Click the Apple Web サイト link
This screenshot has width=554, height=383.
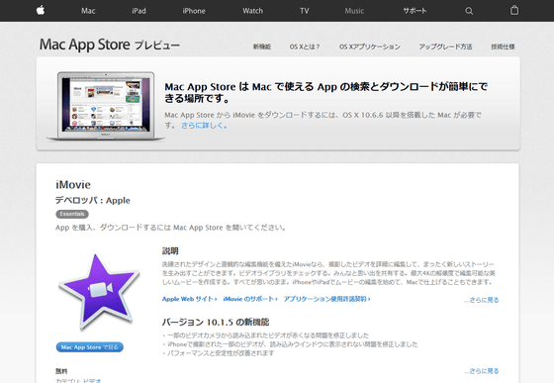(189, 299)
